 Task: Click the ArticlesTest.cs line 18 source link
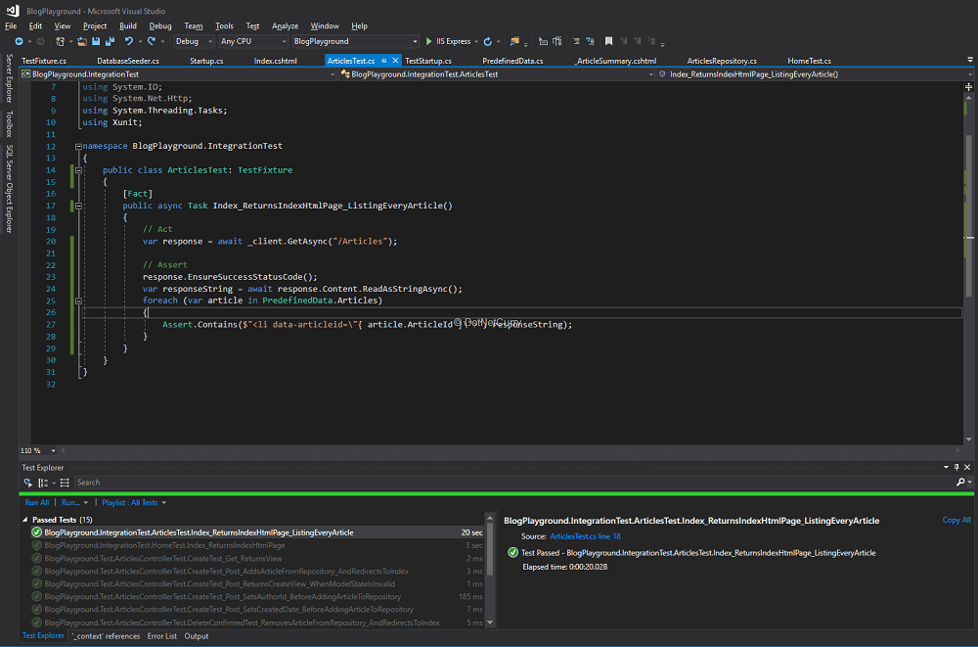coord(585,536)
